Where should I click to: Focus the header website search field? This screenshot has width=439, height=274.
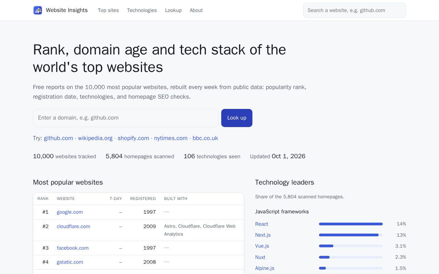point(355,10)
